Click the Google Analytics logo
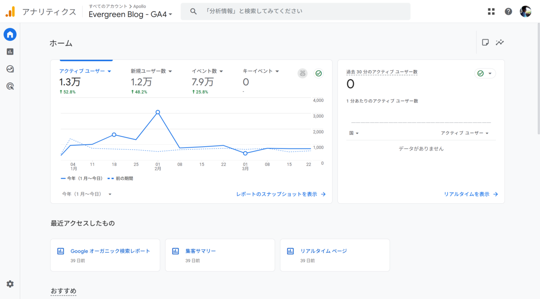 click(x=10, y=12)
